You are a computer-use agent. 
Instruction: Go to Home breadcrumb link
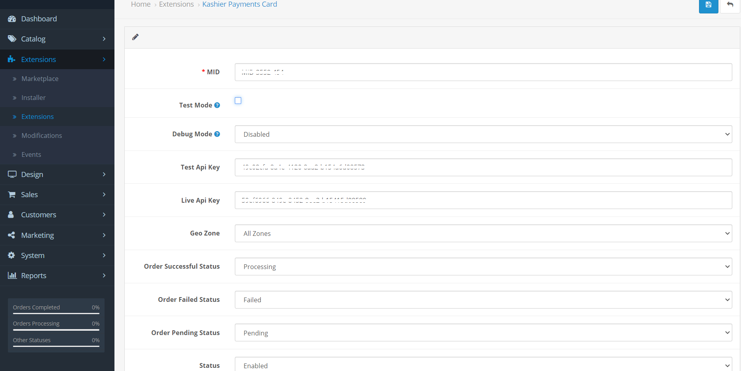[x=141, y=4]
